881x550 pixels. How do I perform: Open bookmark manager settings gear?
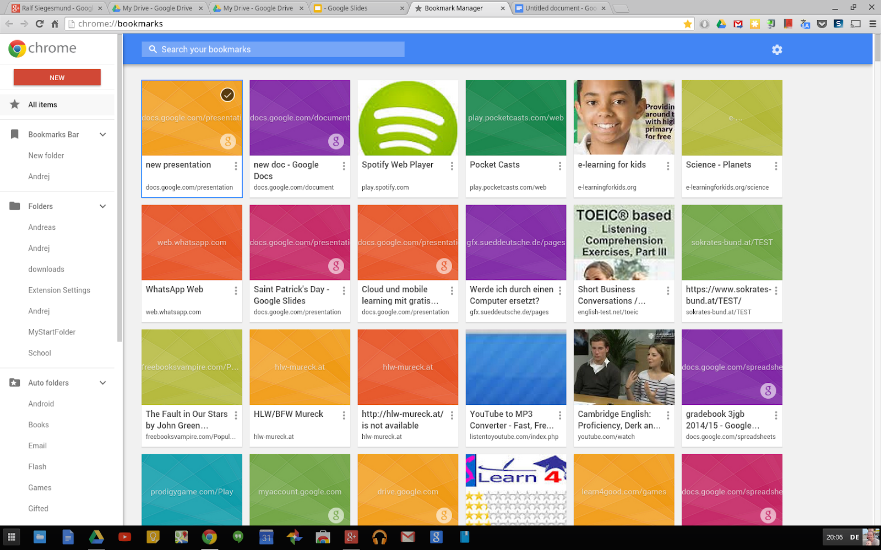click(776, 50)
